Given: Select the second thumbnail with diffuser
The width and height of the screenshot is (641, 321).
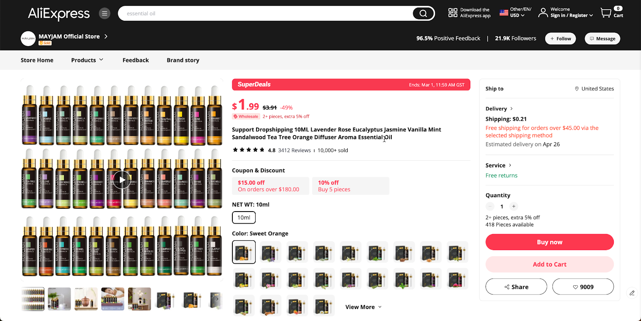Looking at the screenshot, I should (59, 299).
